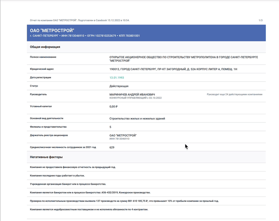Click the Полное наименование label
Viewport: 279px width, 221px height.
[43, 57]
